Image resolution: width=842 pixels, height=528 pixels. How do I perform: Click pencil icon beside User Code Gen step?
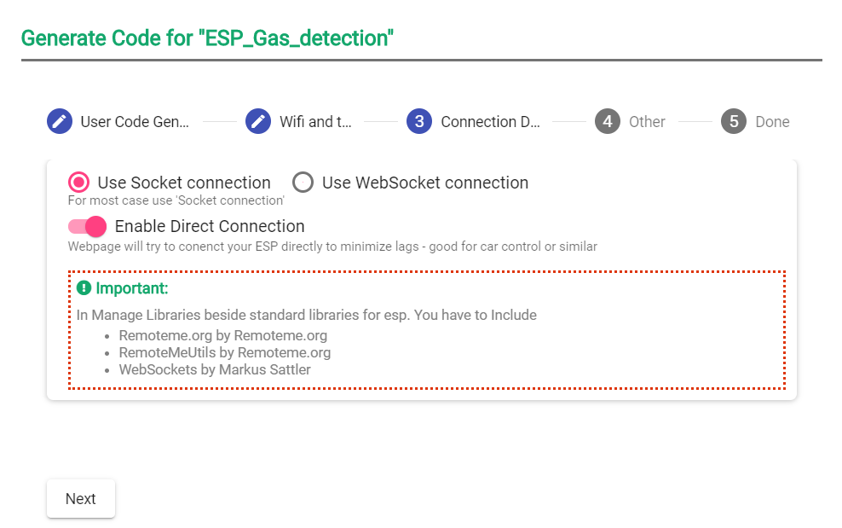60,121
